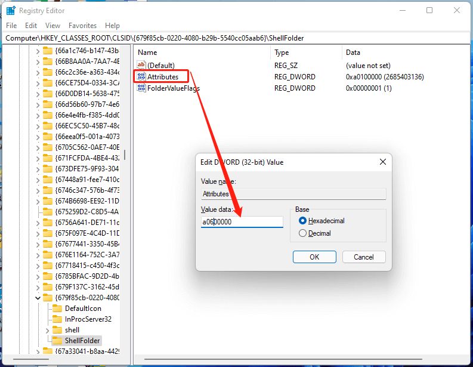Viewport: 473px width, 367px height.
Task: Click the (value not set) data cell
Action: tap(368, 66)
